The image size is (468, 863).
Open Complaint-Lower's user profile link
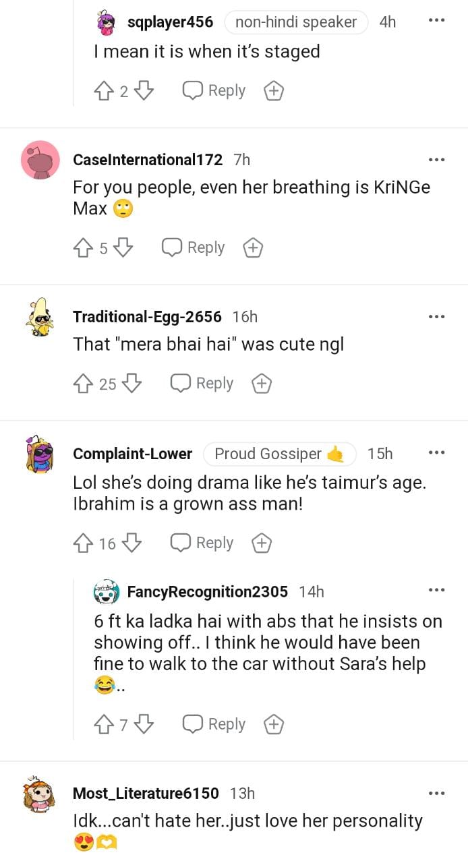click(132, 454)
